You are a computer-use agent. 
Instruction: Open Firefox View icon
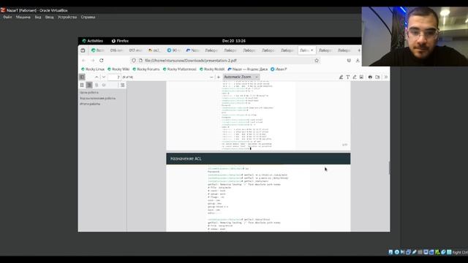click(x=83, y=50)
